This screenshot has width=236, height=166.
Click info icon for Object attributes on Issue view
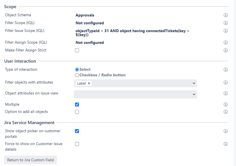[x=225, y=93]
